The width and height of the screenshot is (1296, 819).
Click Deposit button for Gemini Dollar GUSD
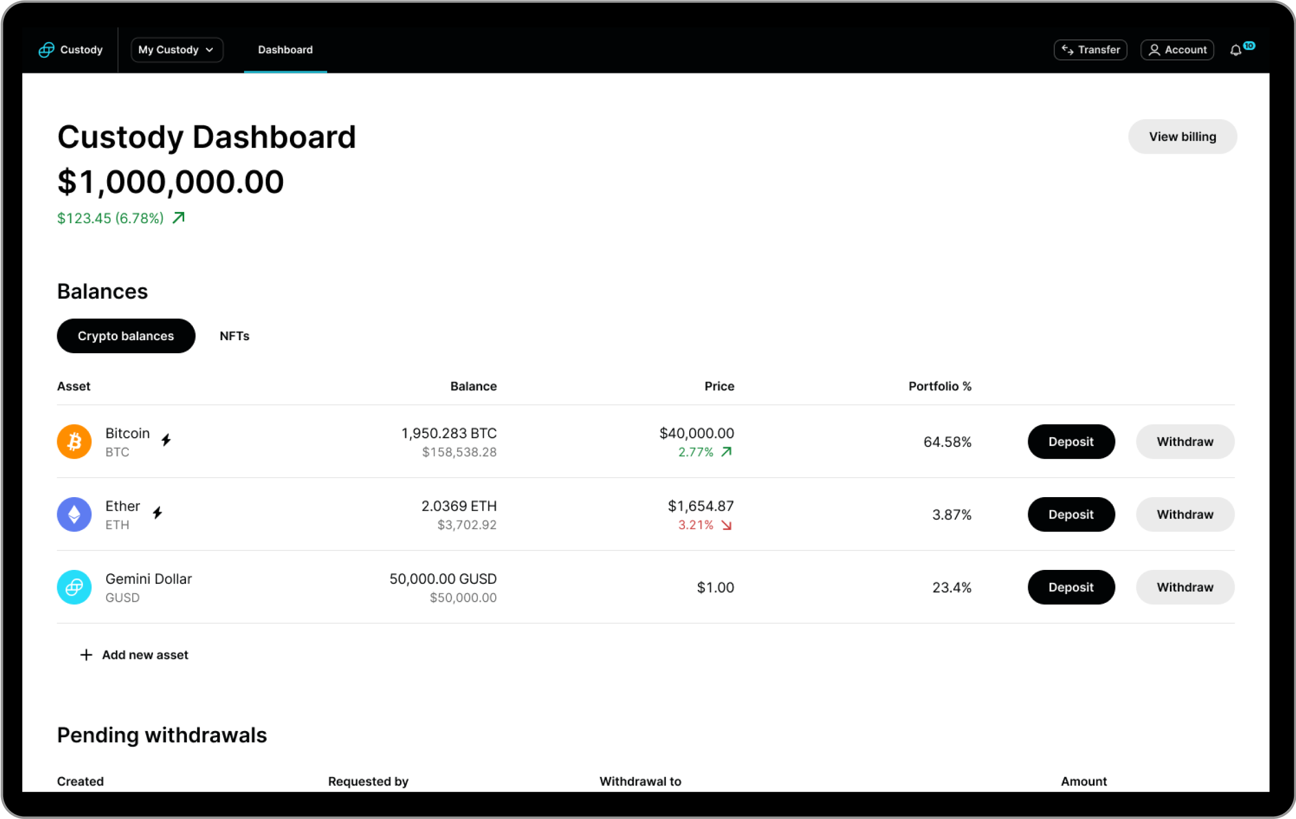[x=1071, y=587]
